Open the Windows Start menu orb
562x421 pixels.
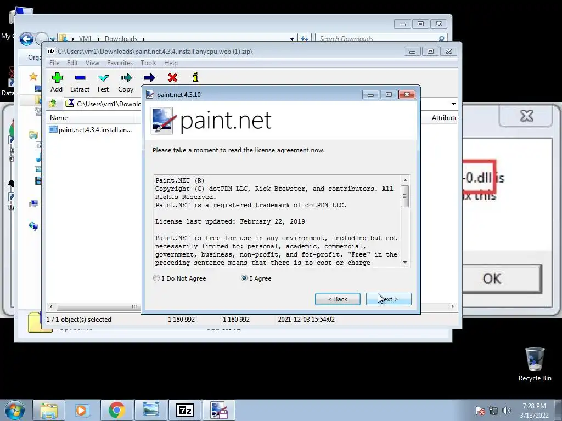[x=15, y=410]
